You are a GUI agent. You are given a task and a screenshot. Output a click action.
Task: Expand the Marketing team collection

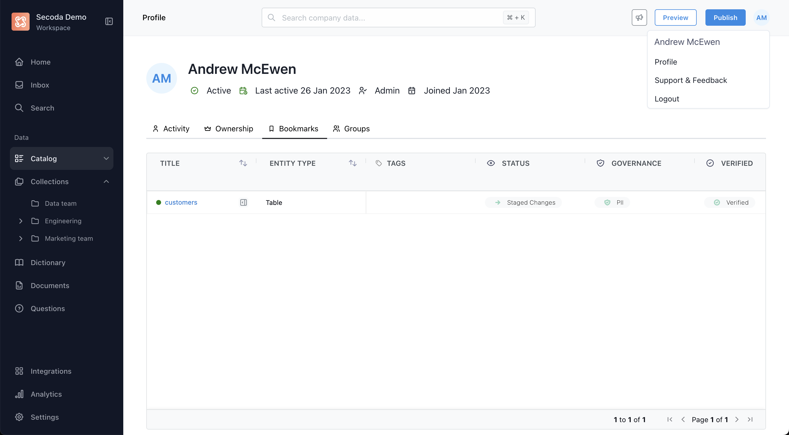point(21,238)
